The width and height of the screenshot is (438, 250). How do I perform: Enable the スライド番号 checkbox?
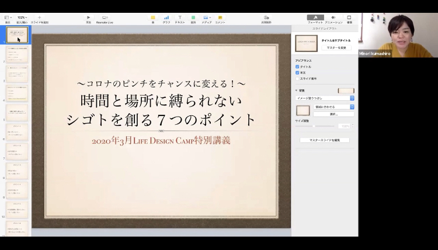point(297,79)
